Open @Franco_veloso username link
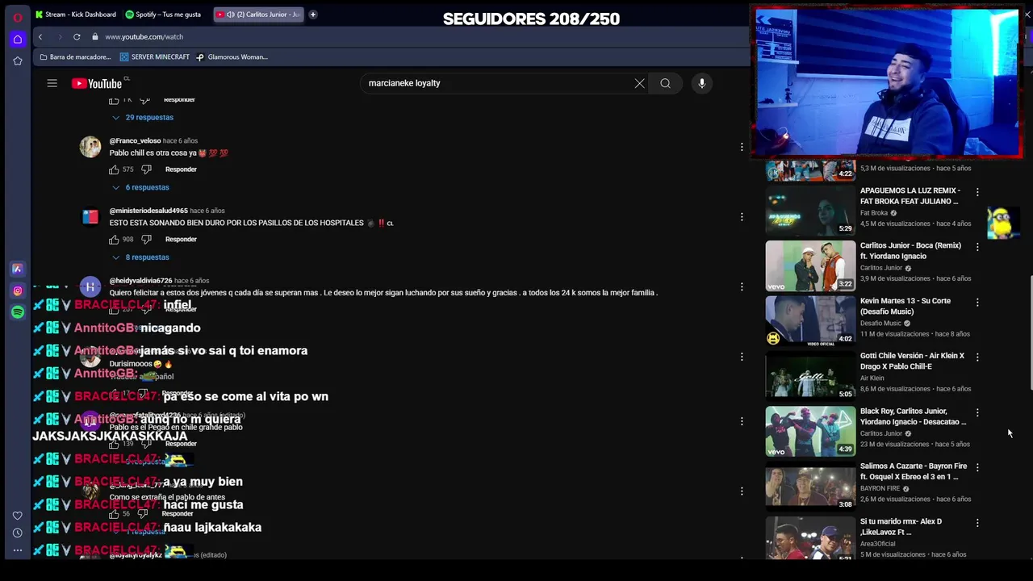This screenshot has width=1033, height=581. point(135,141)
